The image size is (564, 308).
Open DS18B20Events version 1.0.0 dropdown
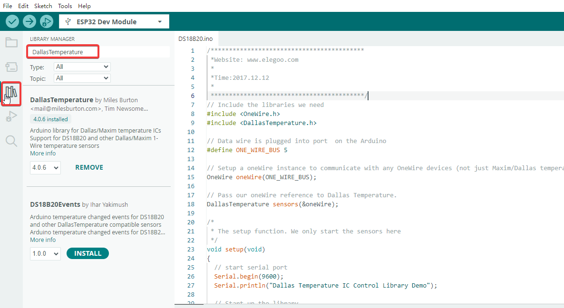click(45, 254)
